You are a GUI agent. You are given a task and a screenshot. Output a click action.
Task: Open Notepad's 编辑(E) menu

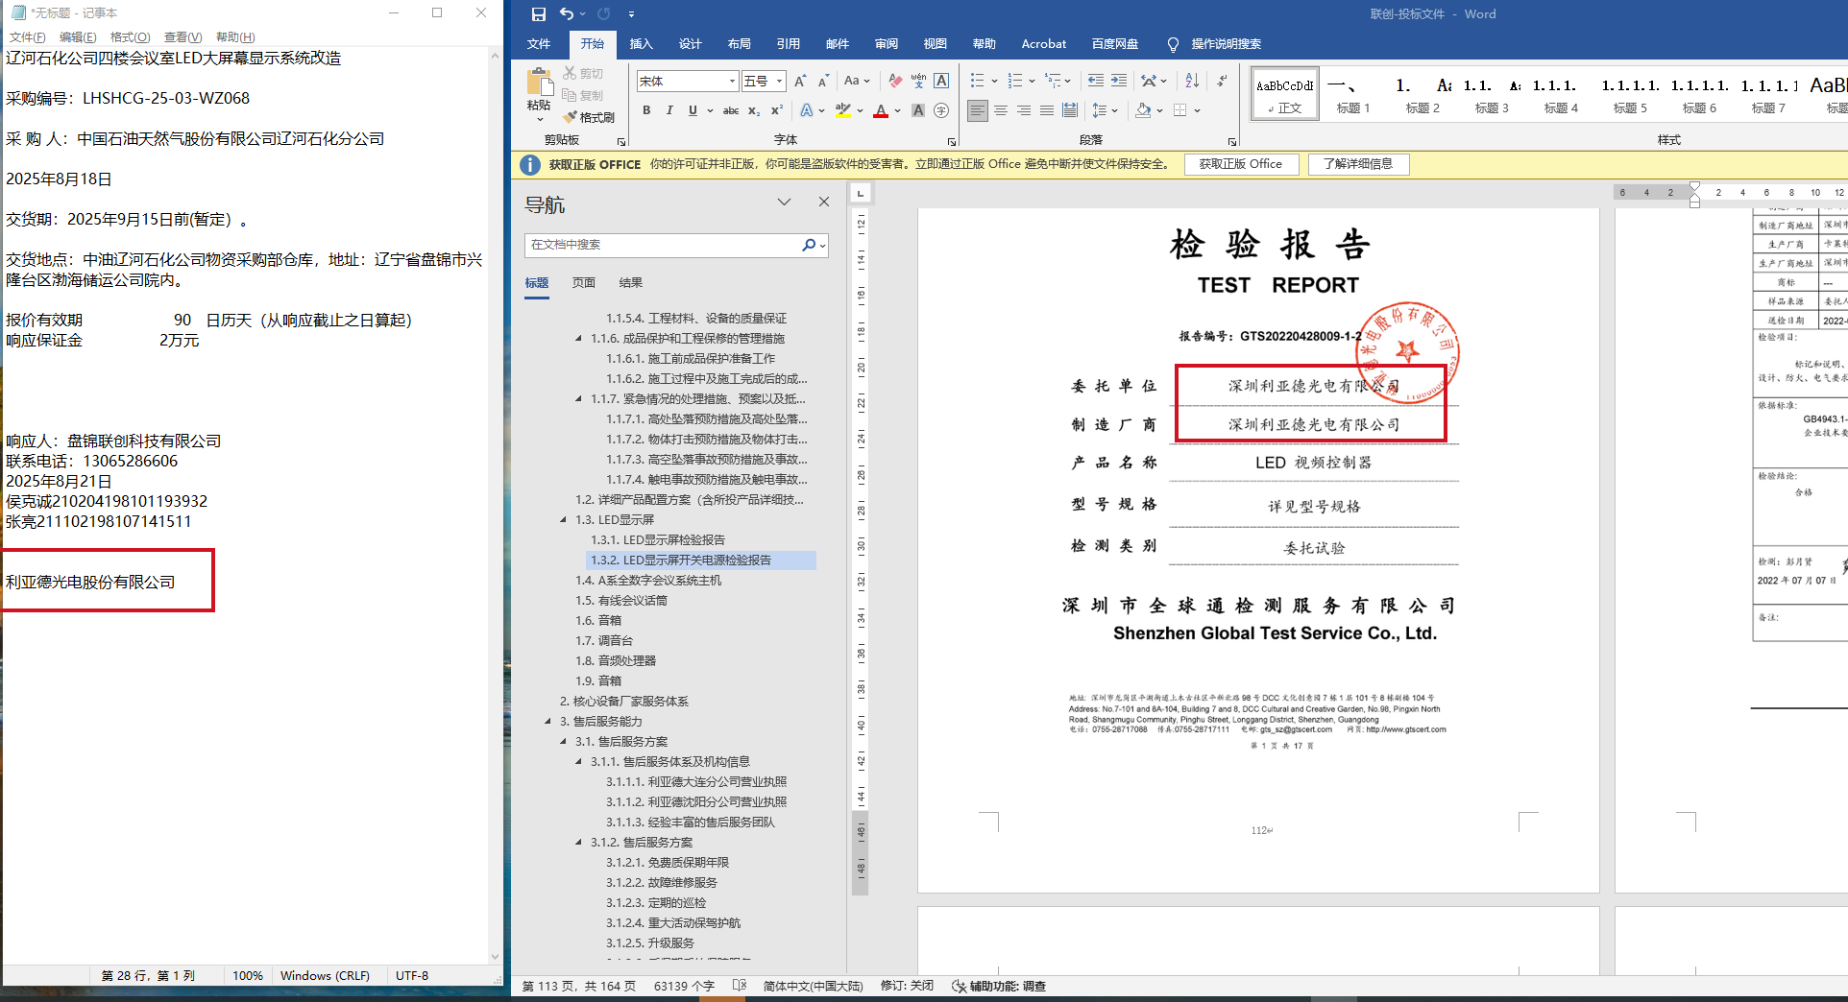(x=78, y=37)
